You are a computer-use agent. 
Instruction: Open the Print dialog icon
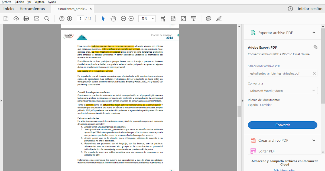[x=26, y=18]
